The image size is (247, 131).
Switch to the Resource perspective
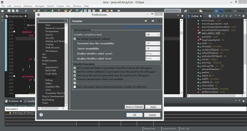206,11
